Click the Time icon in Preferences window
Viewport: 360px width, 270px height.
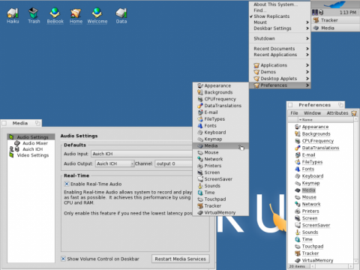tap(298, 239)
